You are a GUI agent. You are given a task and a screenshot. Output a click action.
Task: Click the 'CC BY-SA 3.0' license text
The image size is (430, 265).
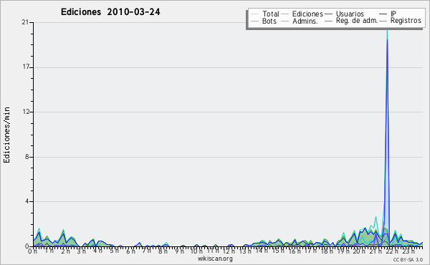tap(408, 260)
